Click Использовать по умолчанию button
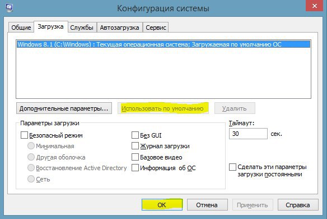The image size is (327, 219). (163, 108)
